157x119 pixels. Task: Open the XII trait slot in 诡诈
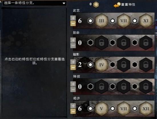tap(146, 108)
